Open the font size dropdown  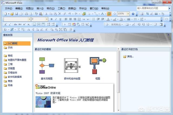(x=47, y=19)
